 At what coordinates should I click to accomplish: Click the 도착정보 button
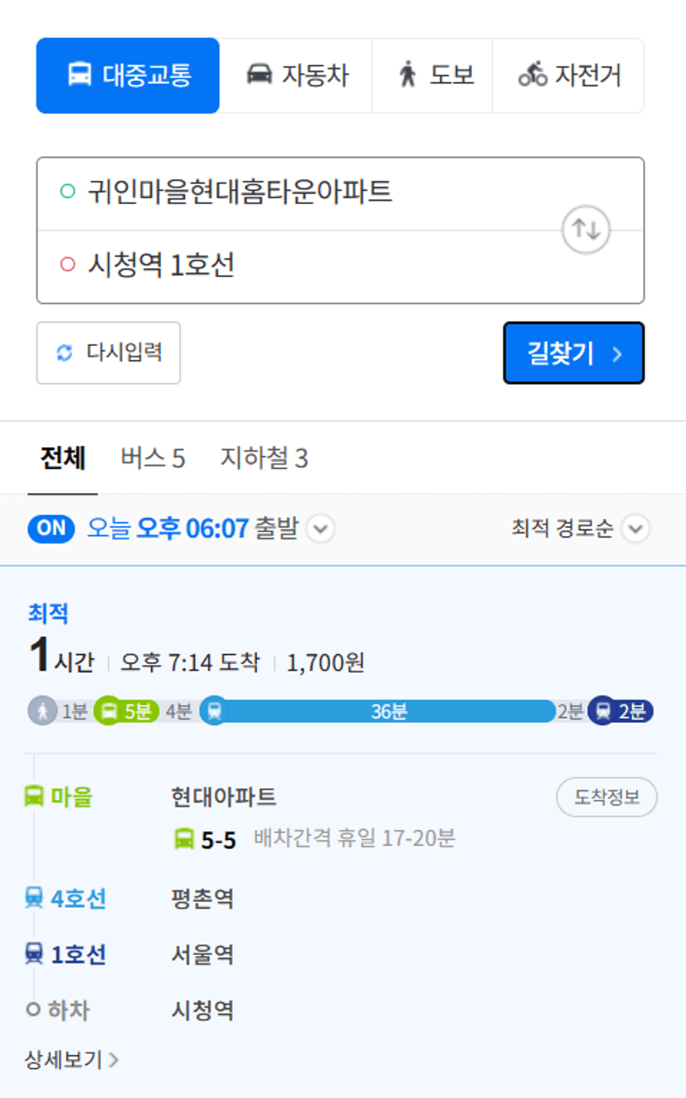coord(606,798)
